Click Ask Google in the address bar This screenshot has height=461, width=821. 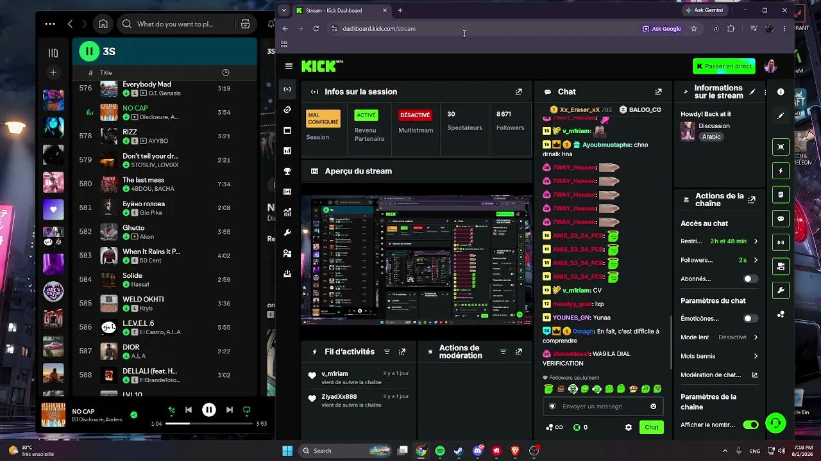click(662, 29)
